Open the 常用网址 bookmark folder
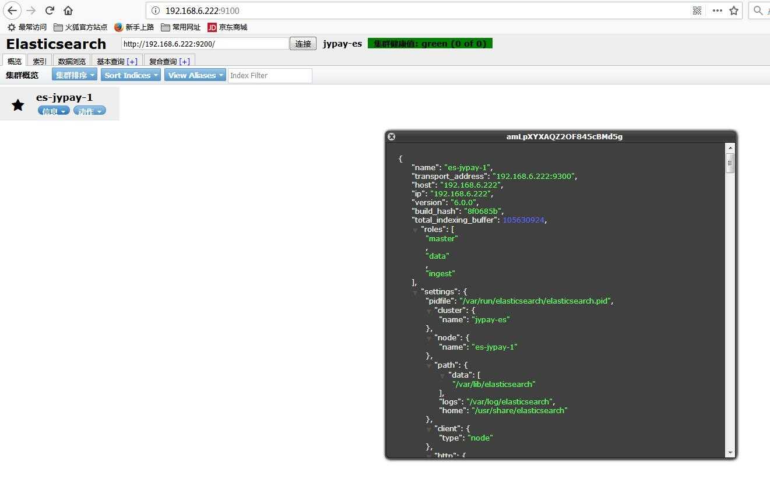This screenshot has width=770, height=479. pos(181,27)
